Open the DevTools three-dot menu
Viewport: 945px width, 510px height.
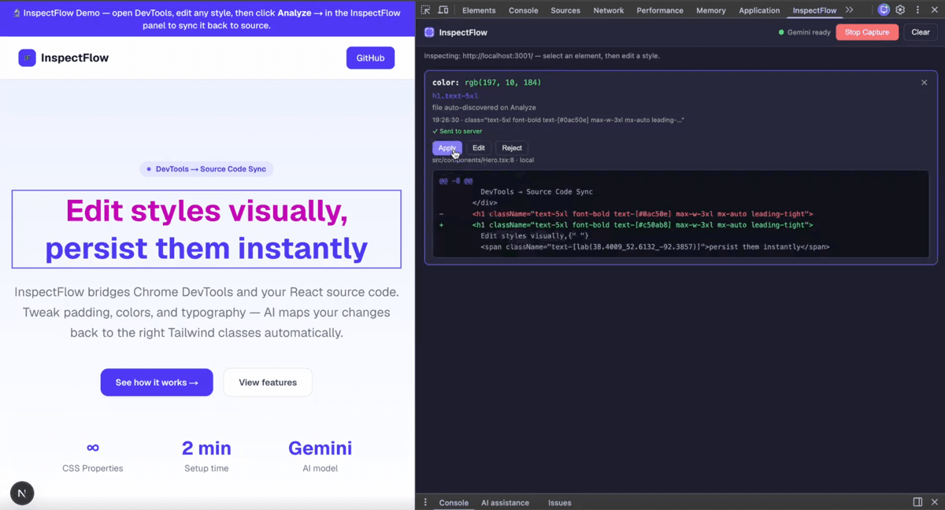tap(917, 10)
